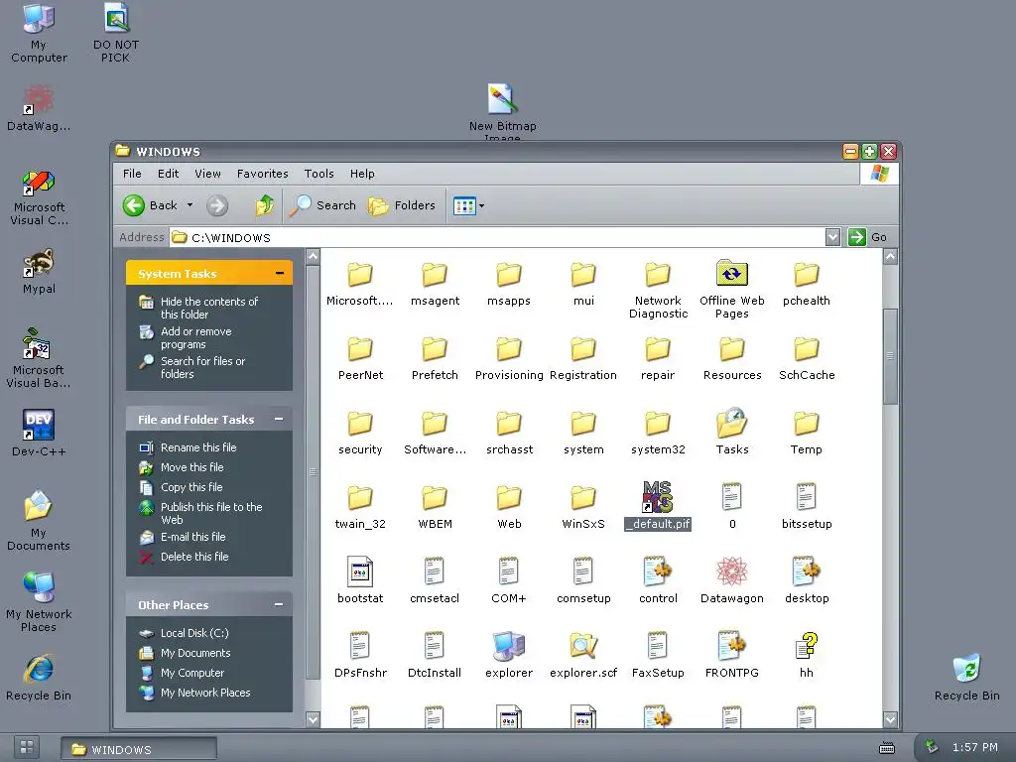Click the task pane scroll-up arrow
1016x762 pixels.
(x=313, y=256)
